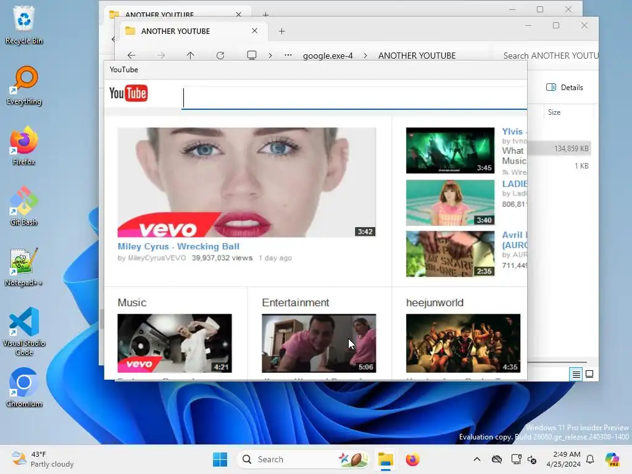Open the Avril video thumbnail (2:35)

[450, 254]
